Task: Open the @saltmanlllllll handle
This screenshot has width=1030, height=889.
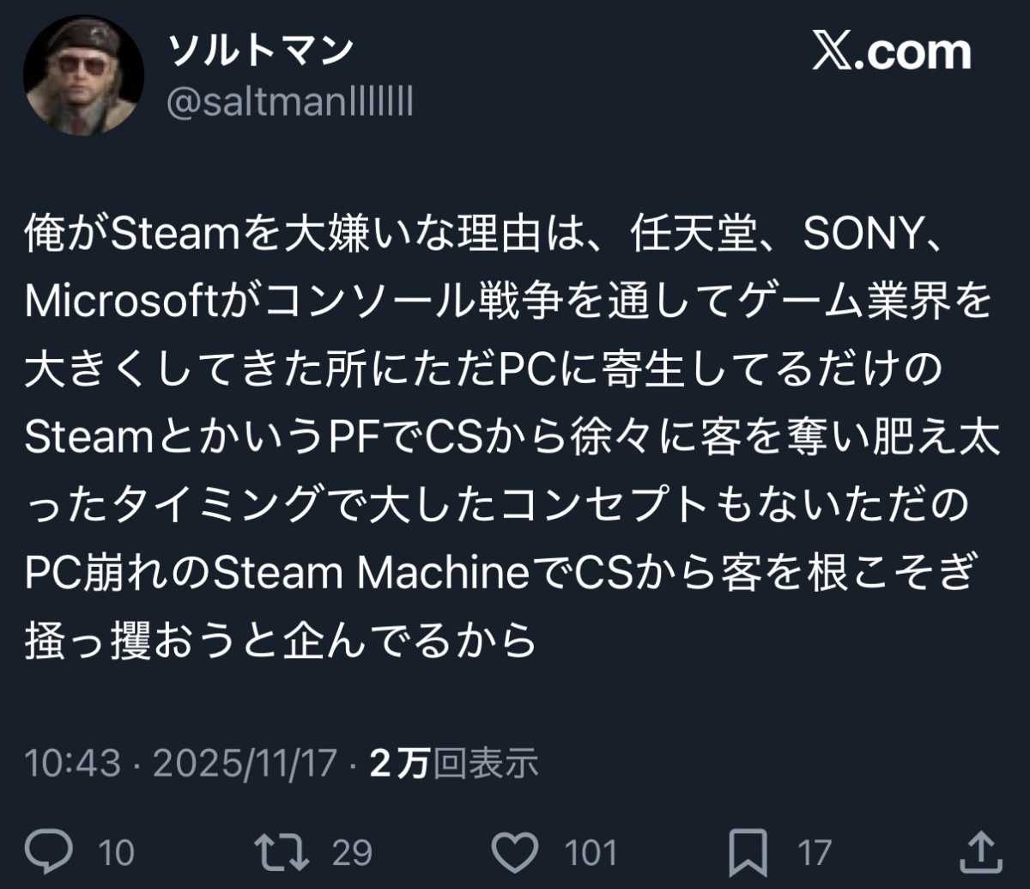Action: point(289,104)
